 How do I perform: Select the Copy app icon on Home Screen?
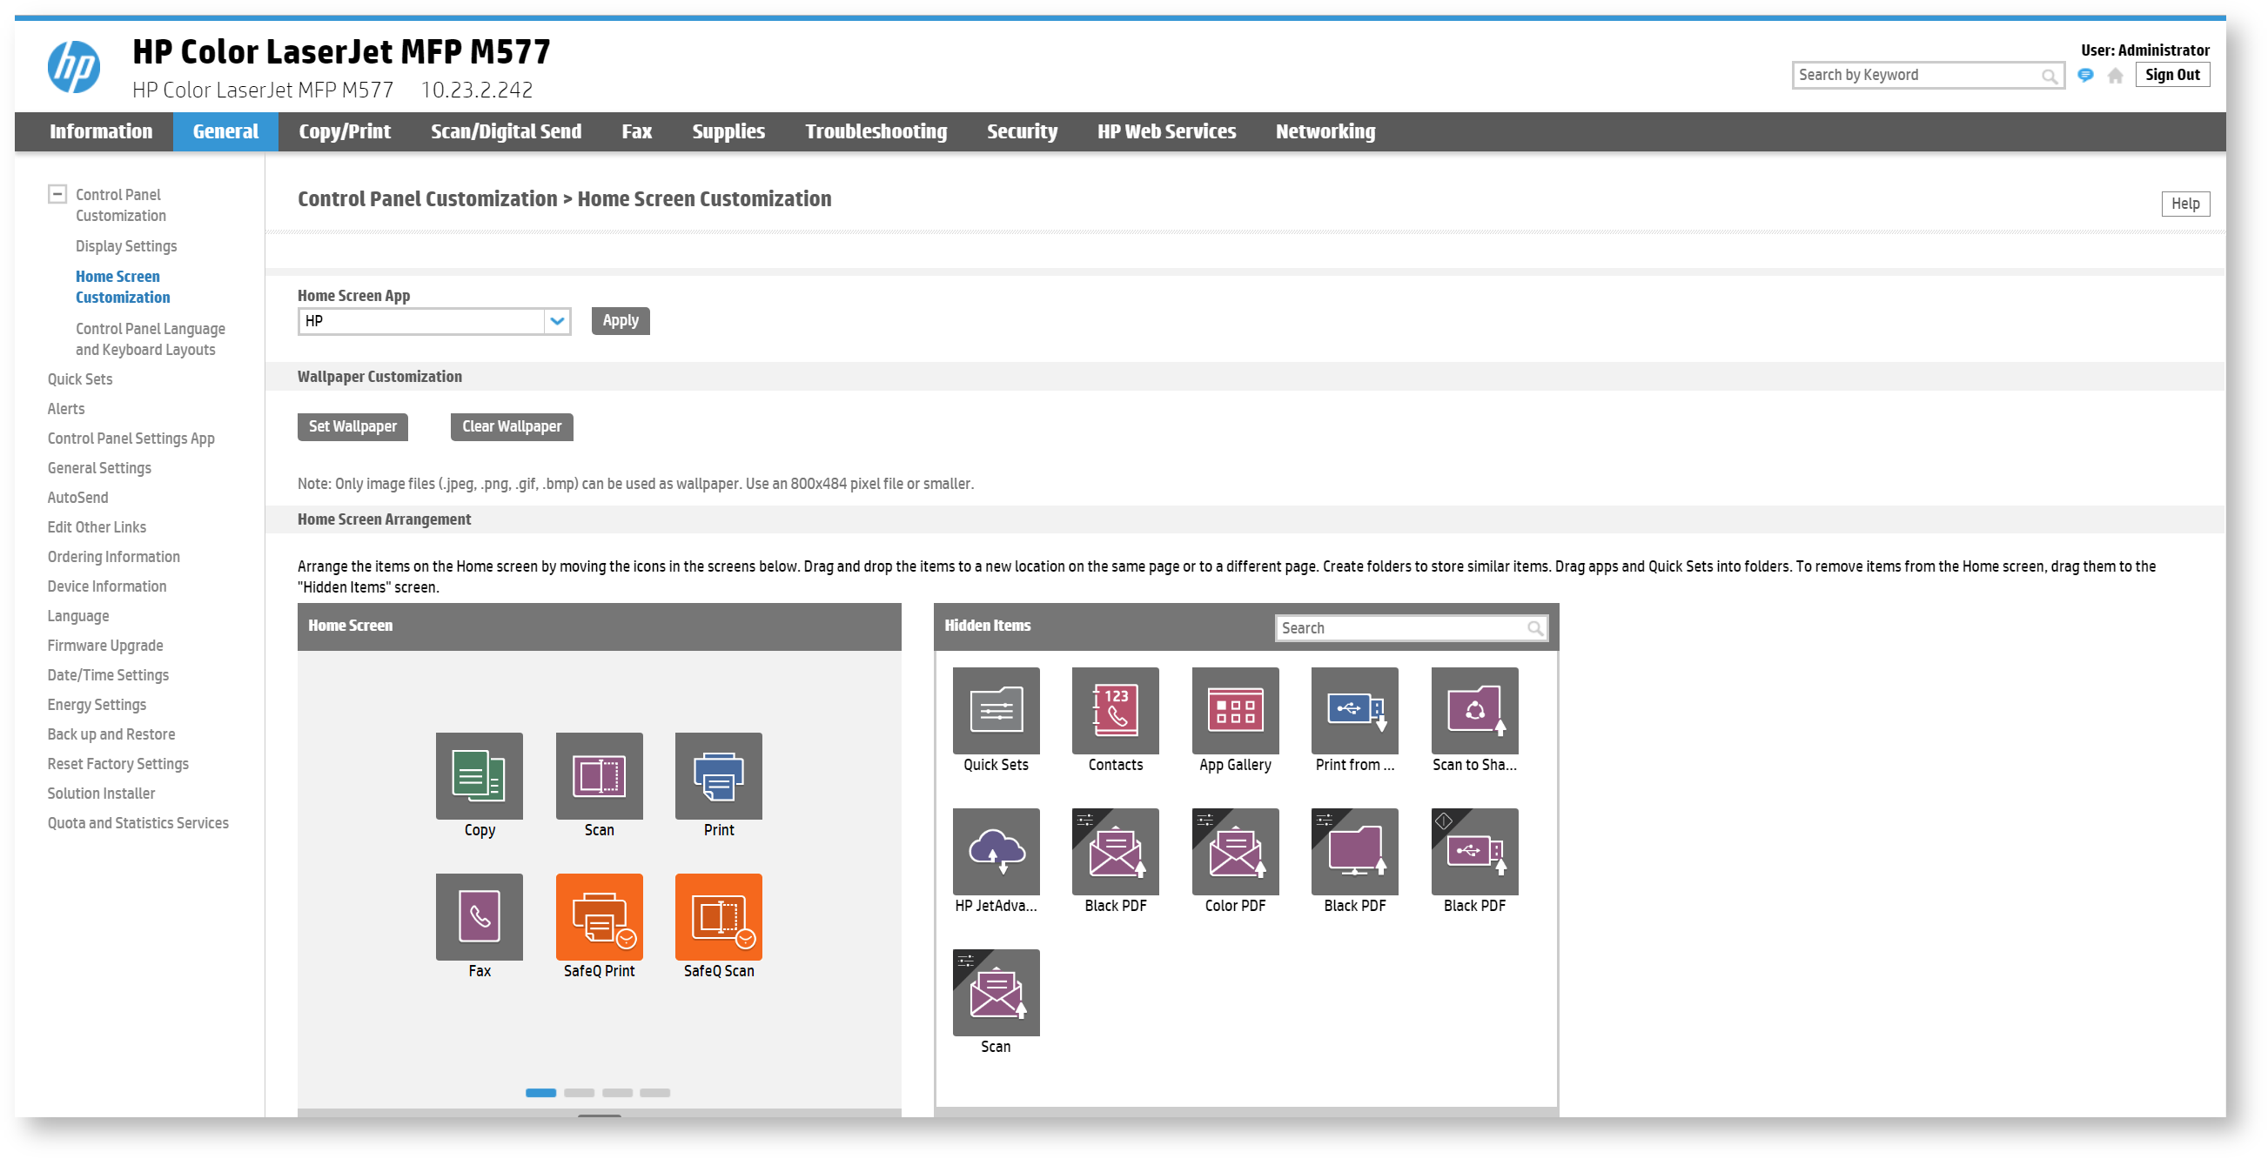coord(479,775)
